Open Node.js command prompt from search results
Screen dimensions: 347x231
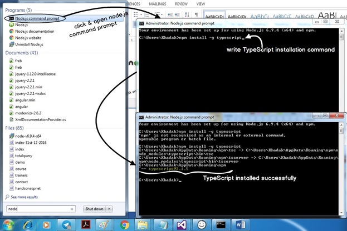(36, 18)
